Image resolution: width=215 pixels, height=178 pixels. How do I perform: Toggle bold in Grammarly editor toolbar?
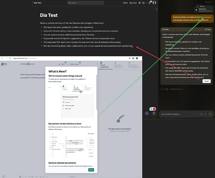pos(20,177)
